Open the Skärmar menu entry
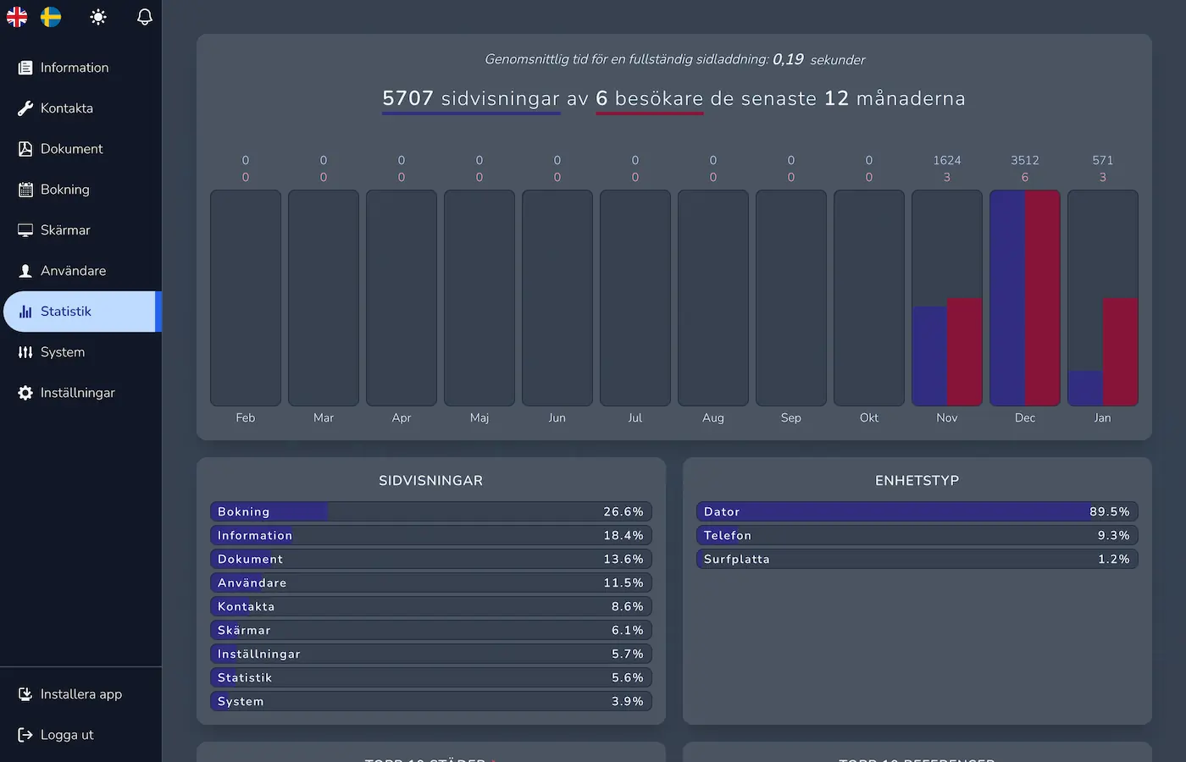 (x=80, y=230)
